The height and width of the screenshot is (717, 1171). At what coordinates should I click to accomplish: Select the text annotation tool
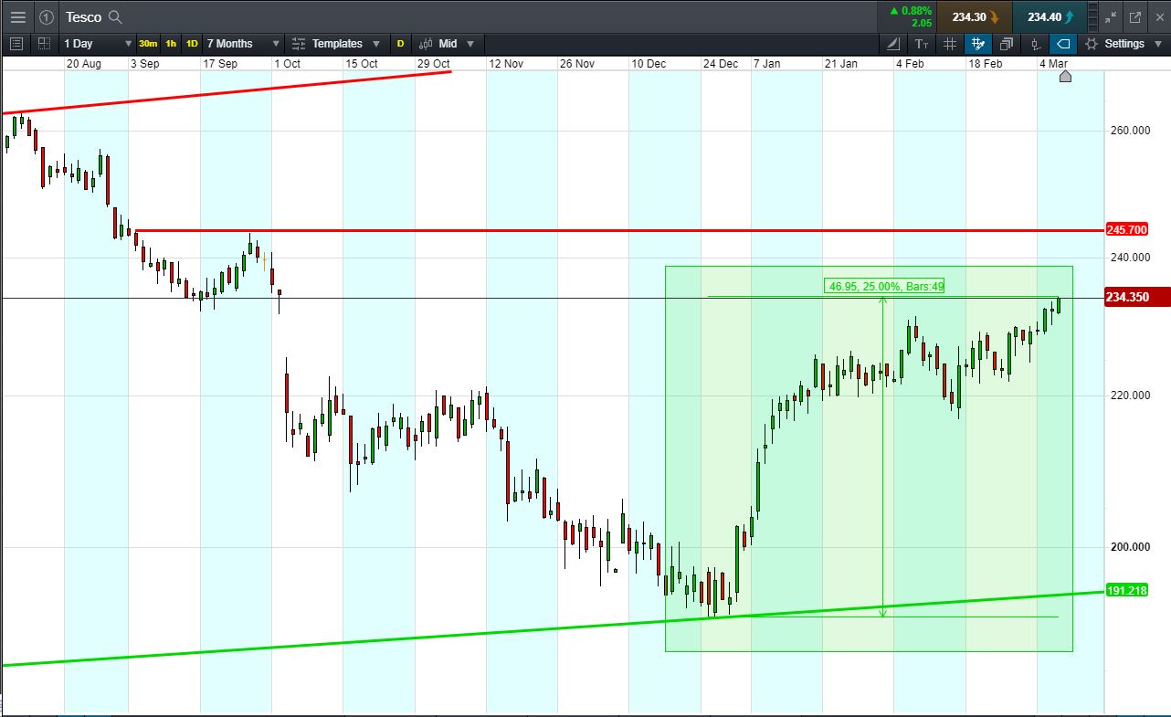tap(922, 43)
